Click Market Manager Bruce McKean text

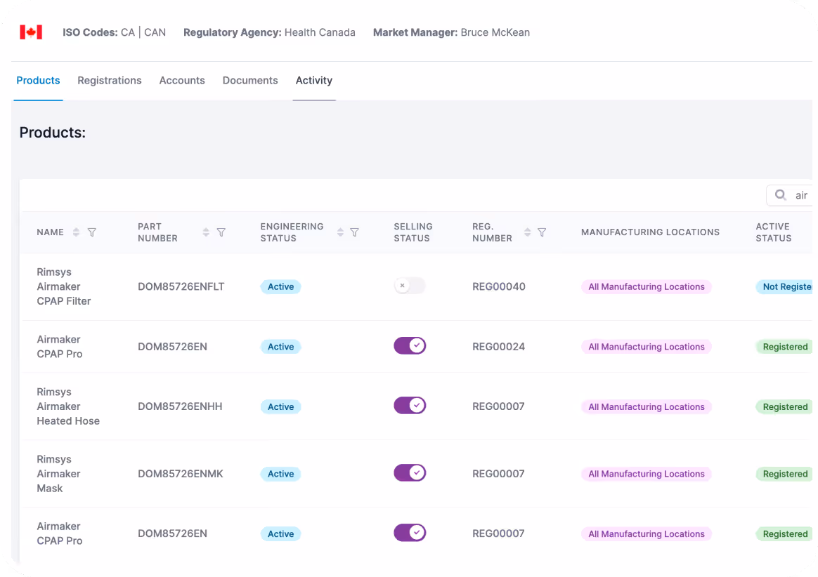click(451, 32)
